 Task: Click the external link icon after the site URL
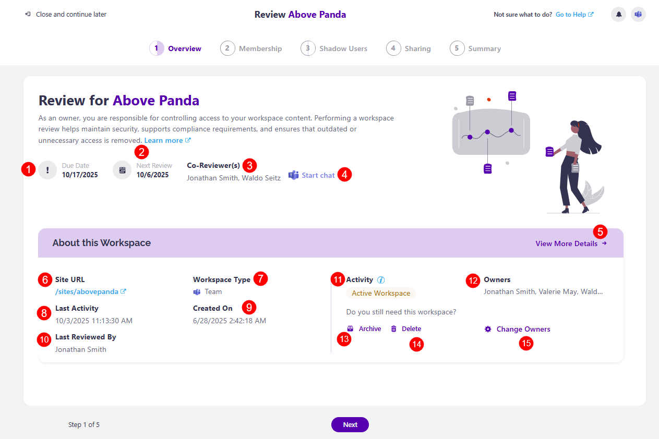point(124,291)
